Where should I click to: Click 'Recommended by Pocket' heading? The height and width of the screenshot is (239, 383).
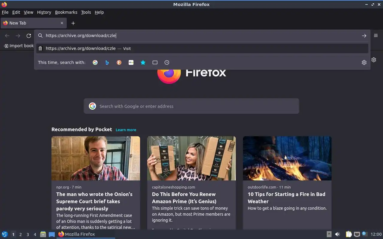click(82, 129)
